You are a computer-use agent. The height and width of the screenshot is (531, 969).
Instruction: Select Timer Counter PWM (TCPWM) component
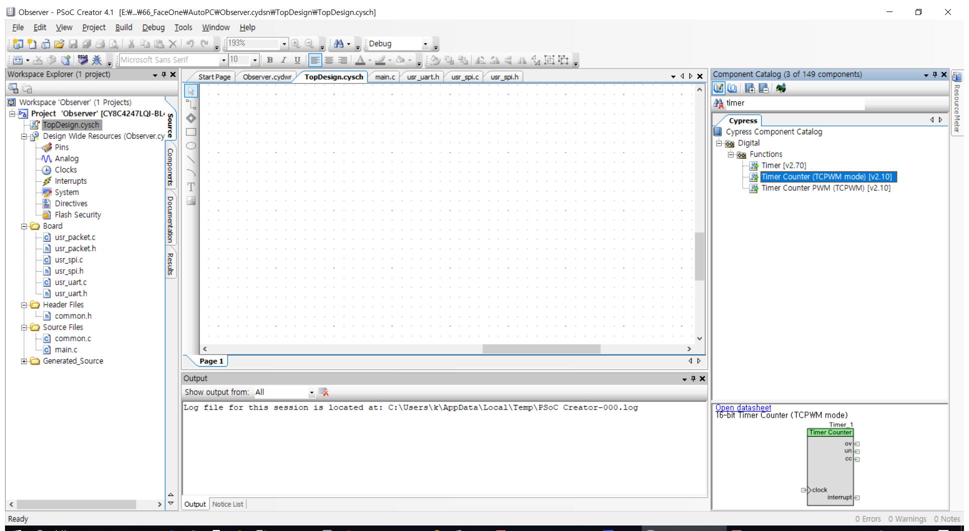826,188
